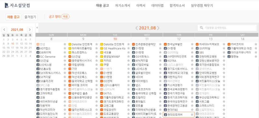
Task: Click the 수 badge beside 패스트캠퍼스
Action: pyautogui.click(x=70, y=53)
